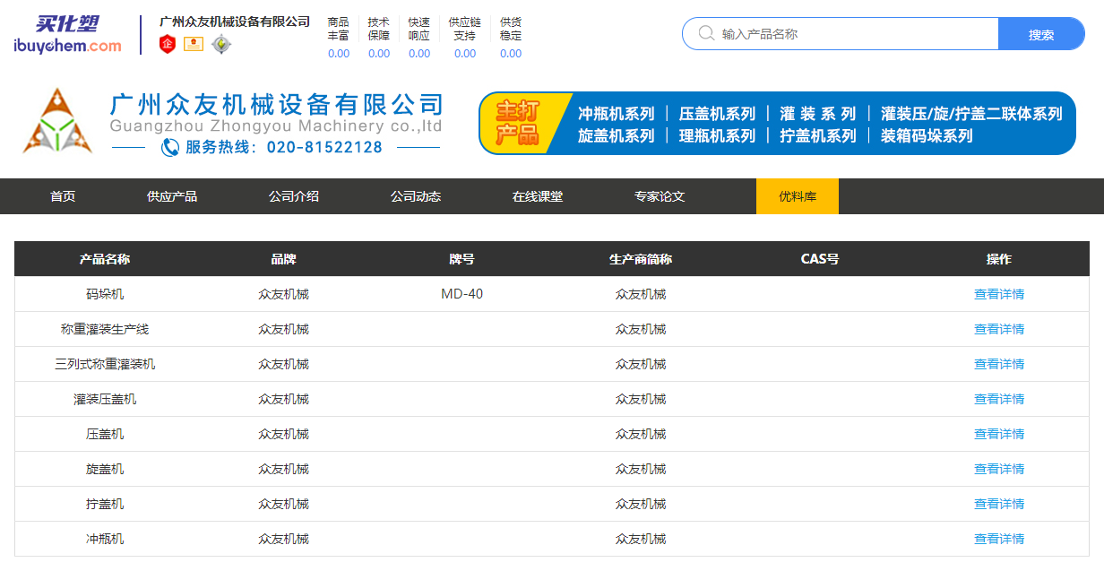Click the blue 搜索 button

click(1041, 34)
